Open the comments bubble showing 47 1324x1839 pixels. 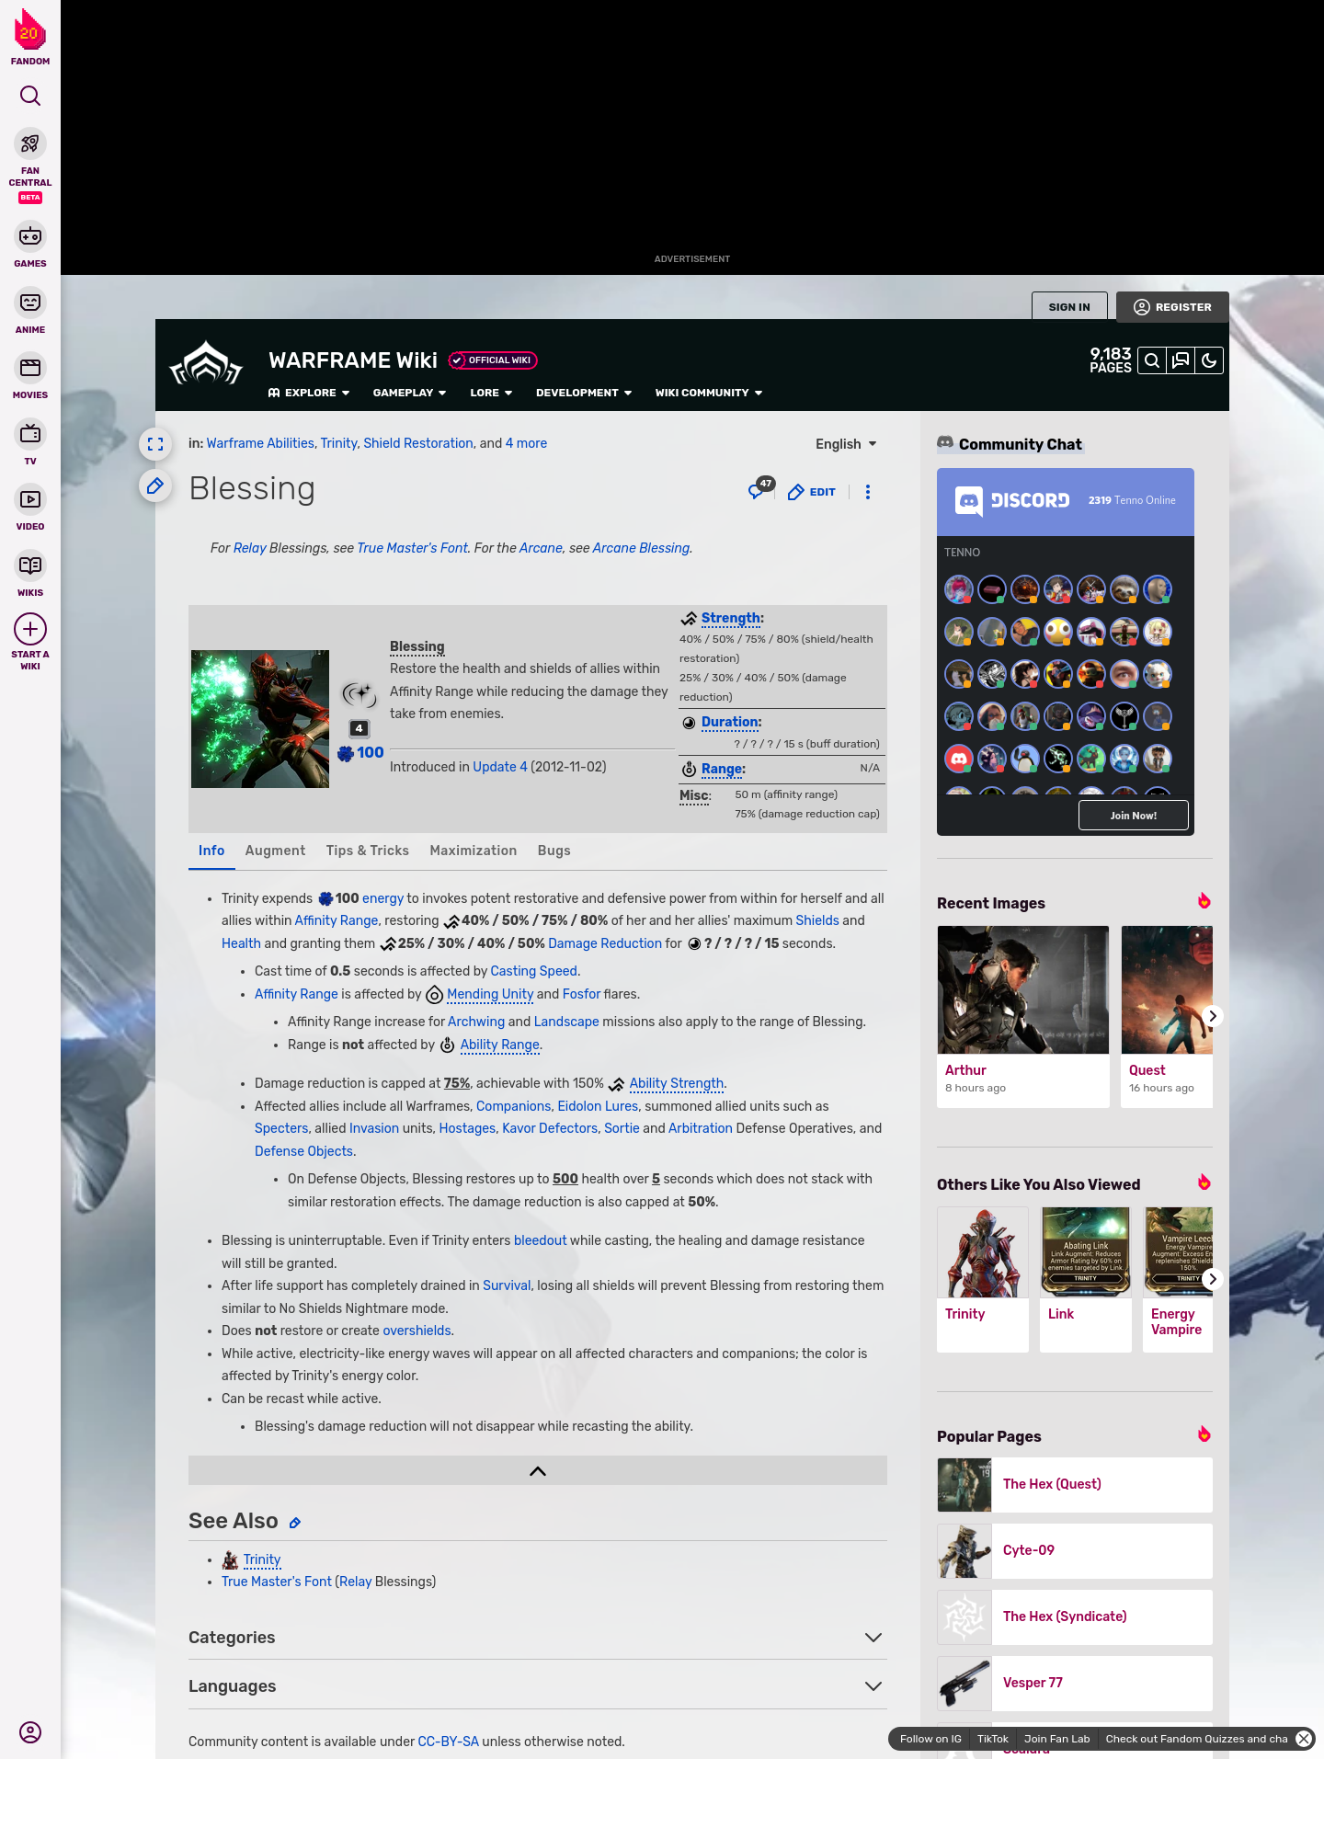click(x=758, y=492)
